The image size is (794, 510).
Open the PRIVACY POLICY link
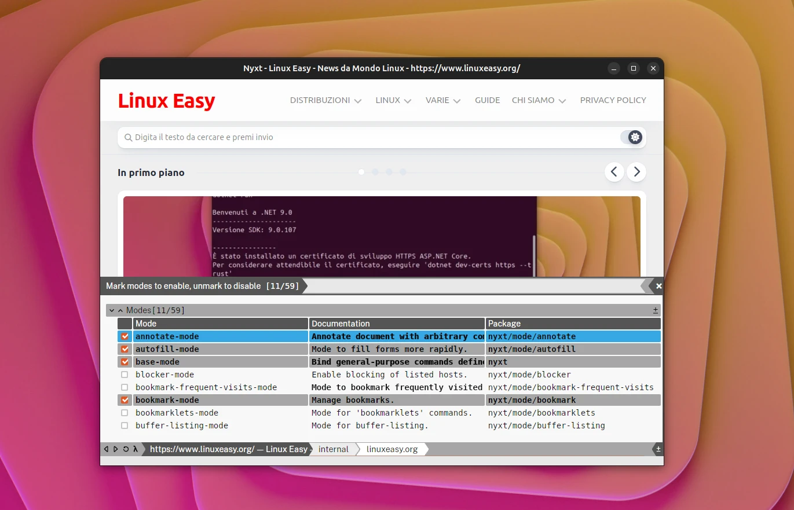[613, 100]
